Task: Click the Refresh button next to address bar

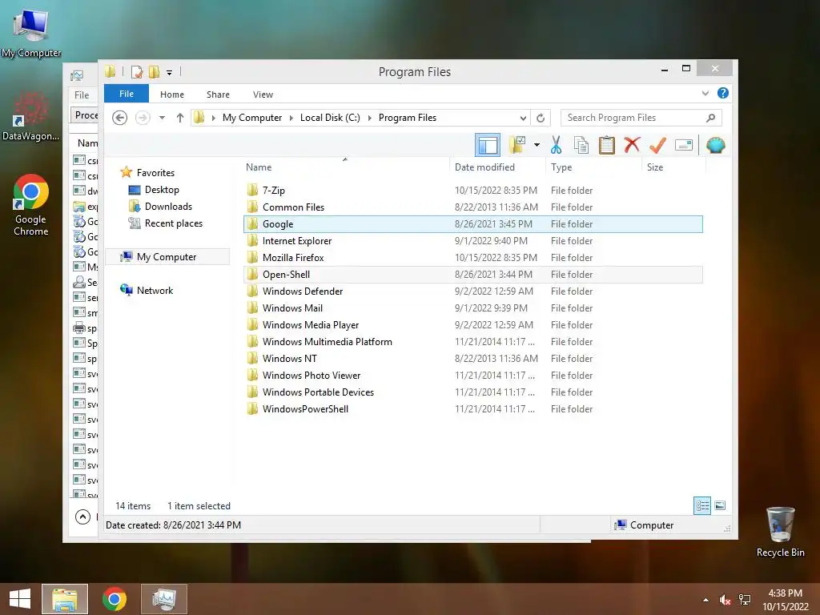Action: pos(541,118)
